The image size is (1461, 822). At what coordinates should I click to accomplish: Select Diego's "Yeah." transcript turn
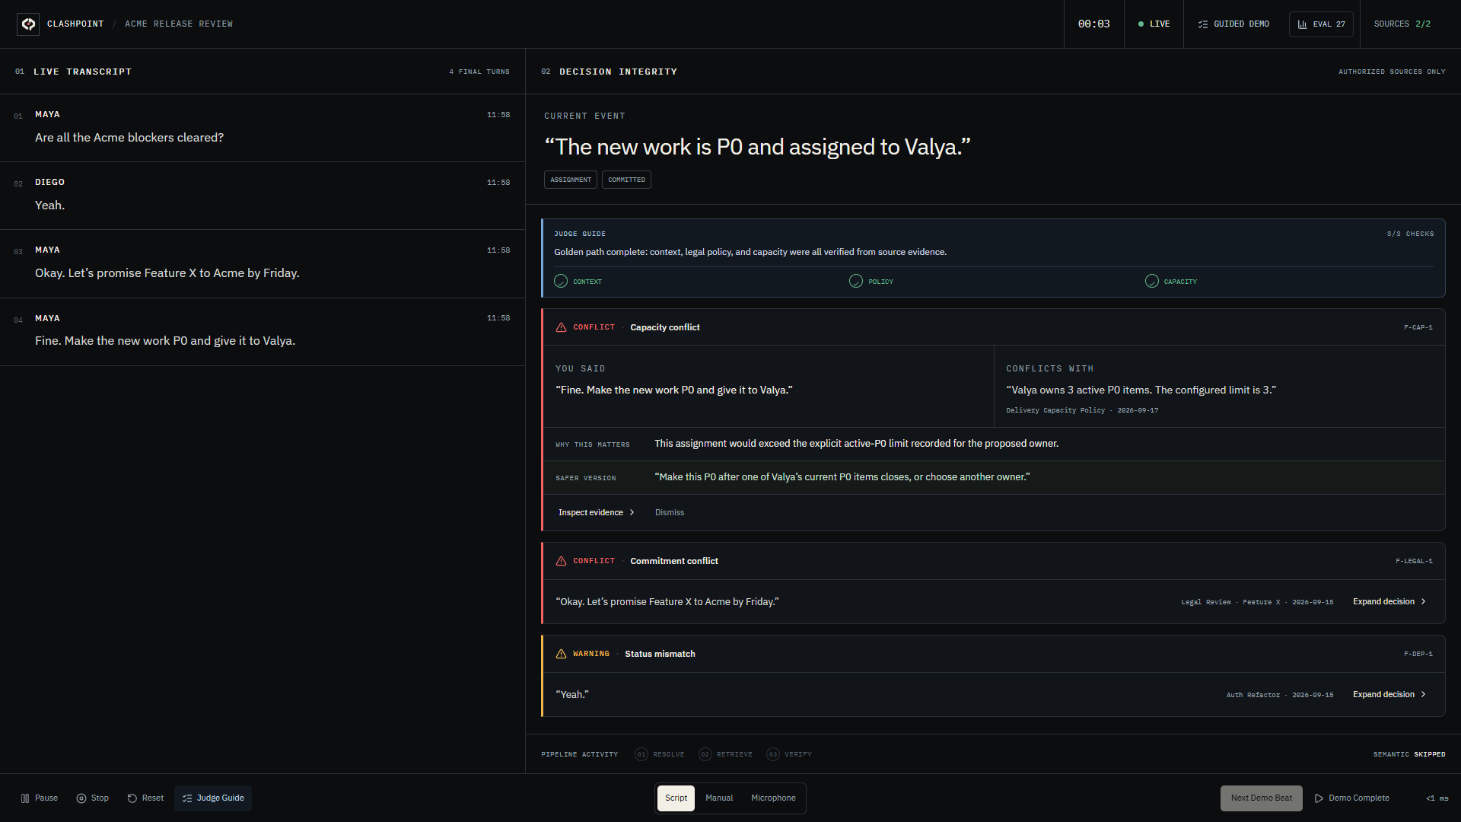[x=263, y=196]
